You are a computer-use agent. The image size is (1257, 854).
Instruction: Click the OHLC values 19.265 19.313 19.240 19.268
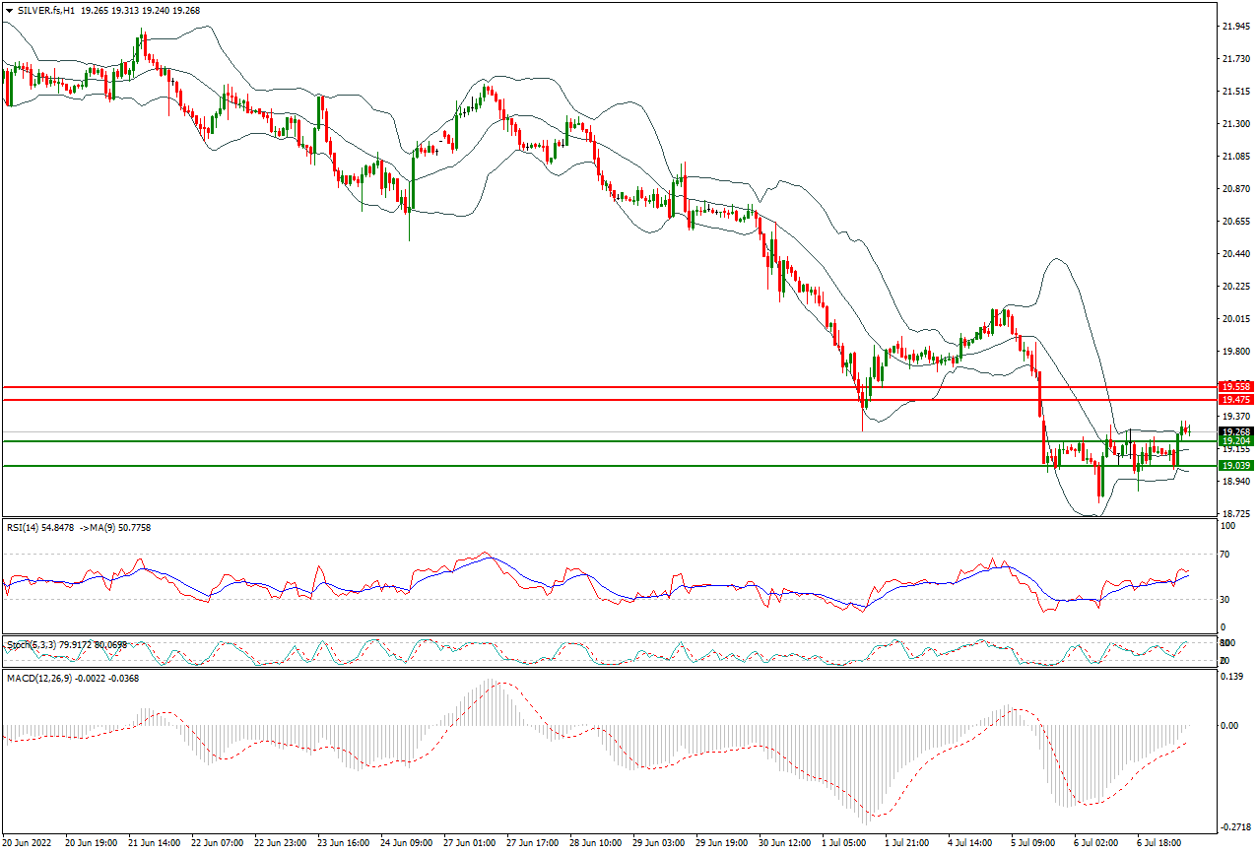tap(140, 9)
